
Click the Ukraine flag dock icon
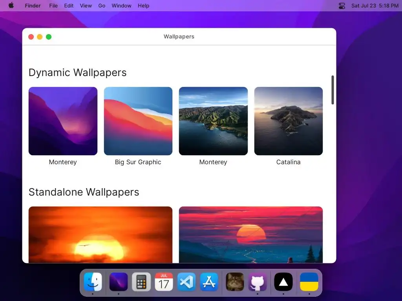tap(309, 282)
